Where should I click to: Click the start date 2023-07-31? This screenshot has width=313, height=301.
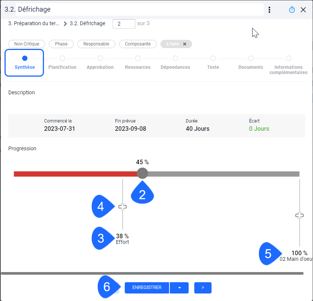59,129
